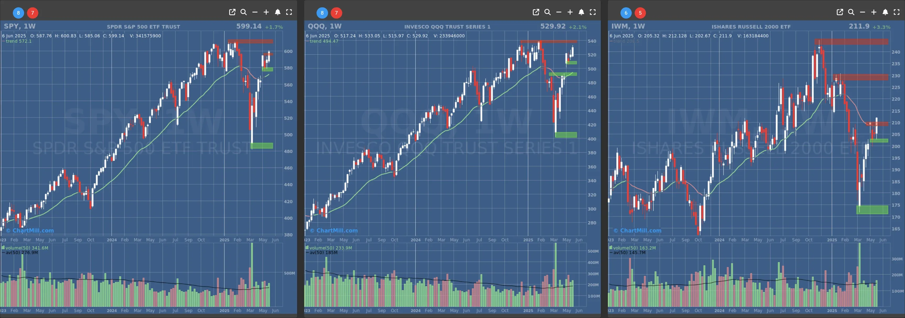Expand SPY chart to fullscreen
Screen dimensions: 905x318
pyautogui.click(x=289, y=12)
